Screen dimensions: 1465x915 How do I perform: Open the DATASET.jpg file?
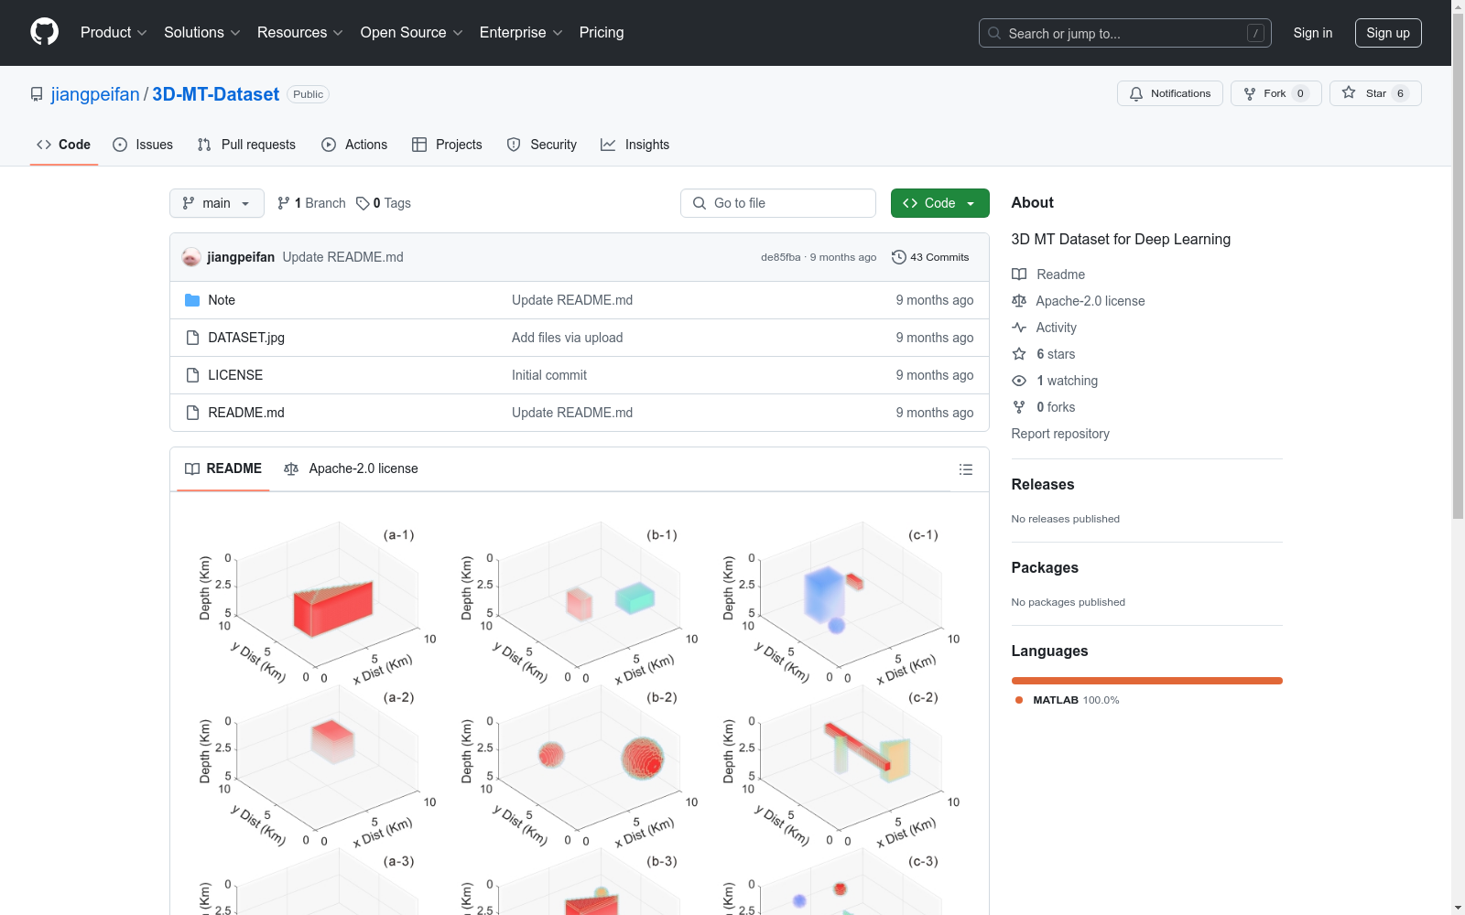tap(246, 338)
